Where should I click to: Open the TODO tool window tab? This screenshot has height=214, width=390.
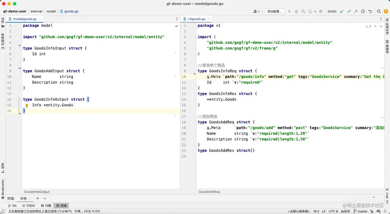pos(28,206)
